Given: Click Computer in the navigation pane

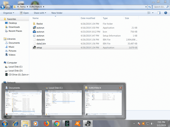Looking at the screenshot, I should point(12,63).
